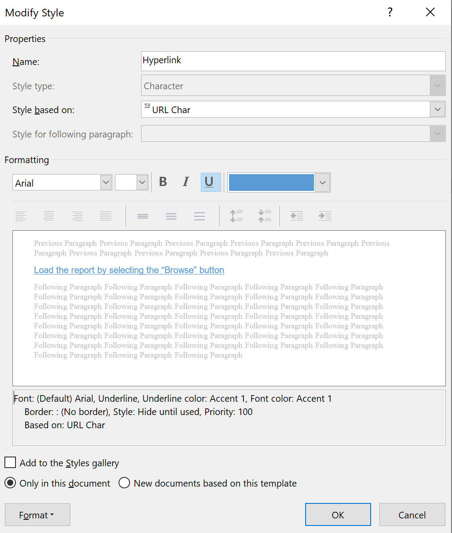Viewport: 452px width, 533px height.
Task: Open the font color picker
Action: [322, 182]
